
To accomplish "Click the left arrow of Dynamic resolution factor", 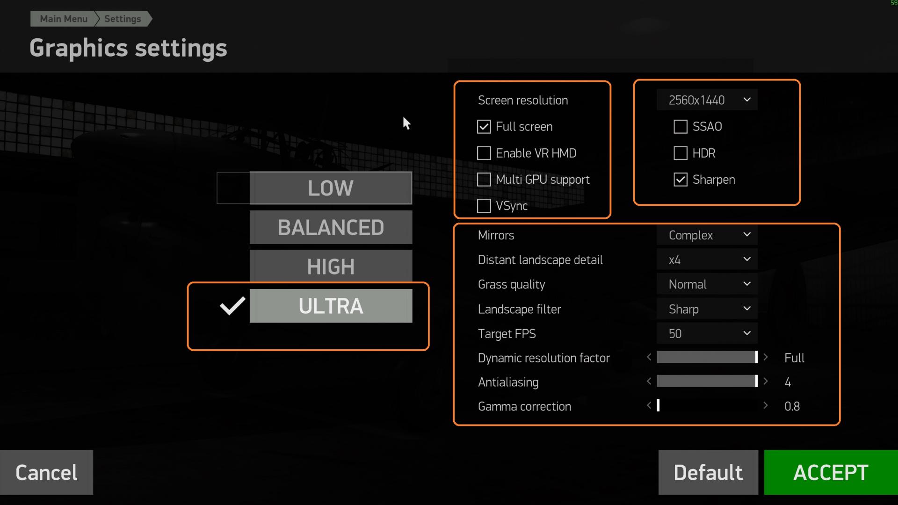I will pos(649,357).
